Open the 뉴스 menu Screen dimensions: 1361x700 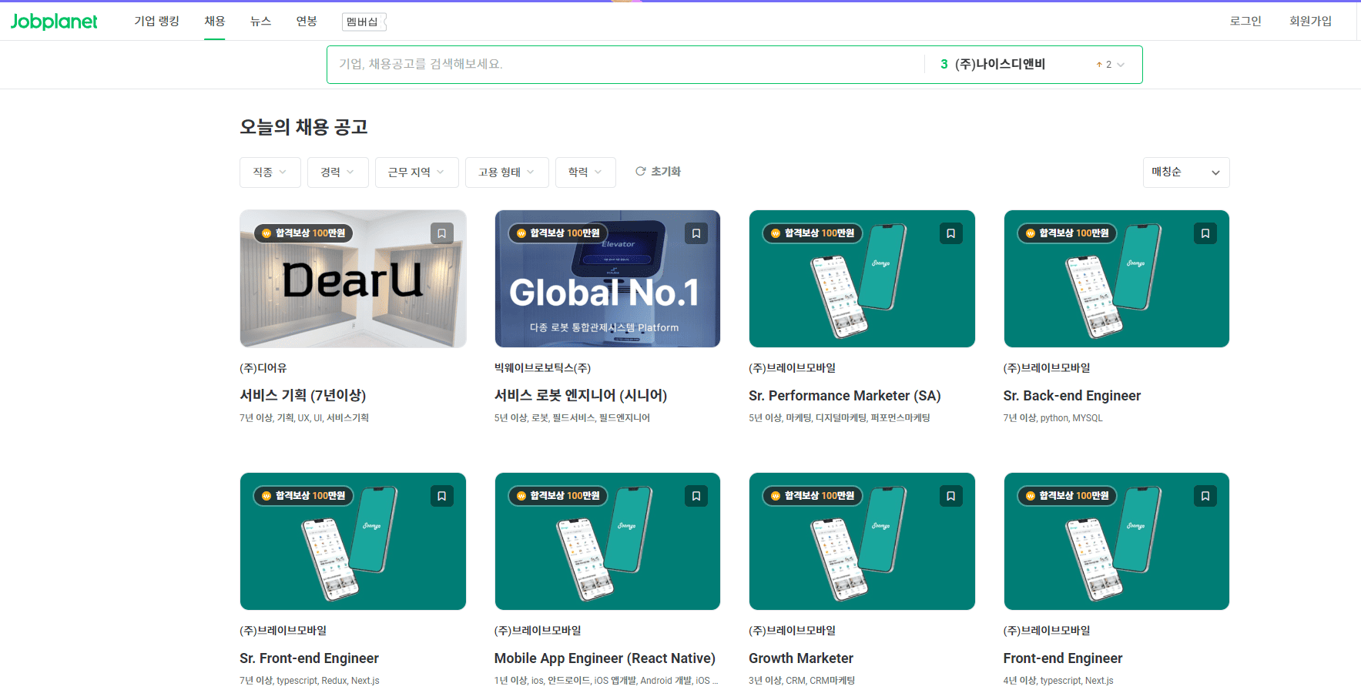[x=260, y=21]
